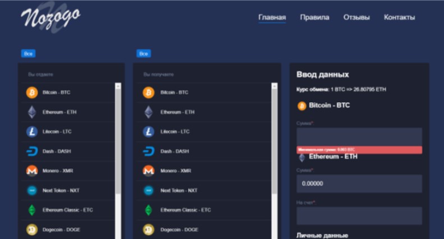
Task: Click the Monero icon in receive list
Action: (148, 171)
